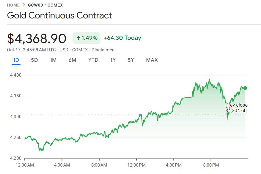
Task: Select the MAX range tab
Action: click(152, 60)
